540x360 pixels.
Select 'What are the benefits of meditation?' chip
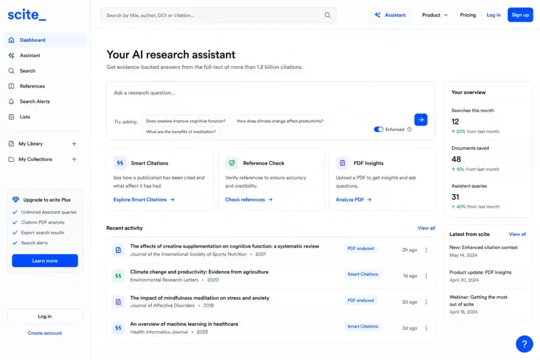click(x=181, y=132)
